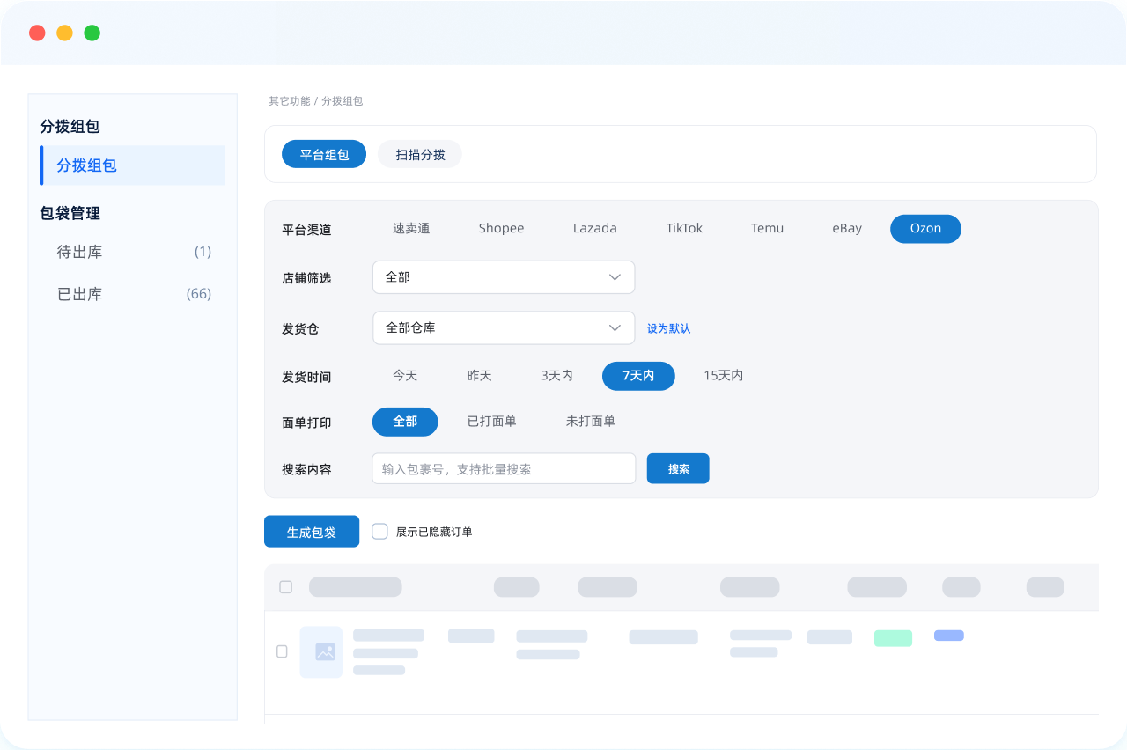
Task: Select the 已打面单 filter option
Action: (x=491, y=422)
